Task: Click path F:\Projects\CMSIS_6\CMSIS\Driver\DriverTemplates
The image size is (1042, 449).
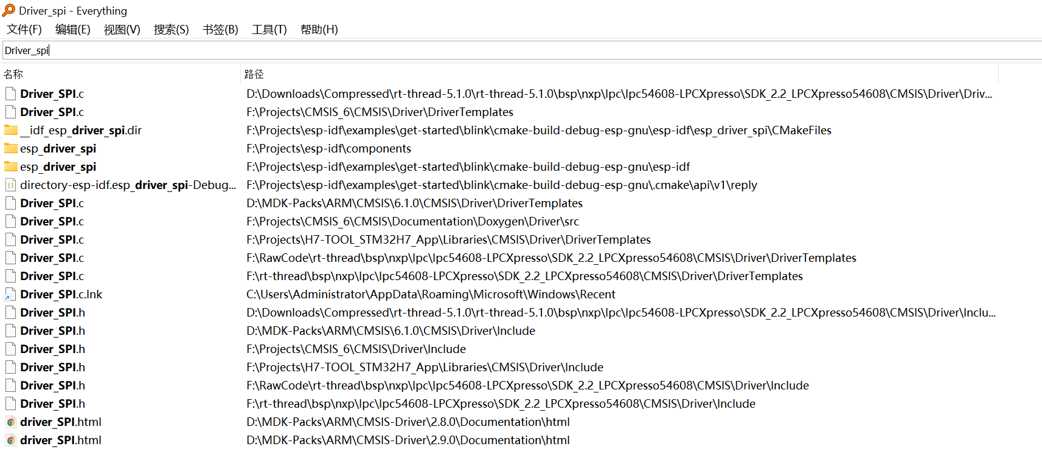Action: point(380,112)
